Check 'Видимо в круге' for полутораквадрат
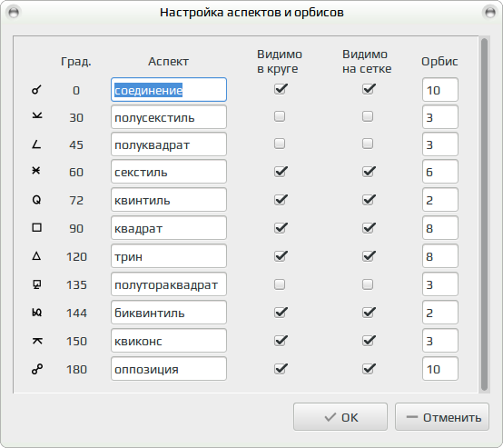 [280, 284]
